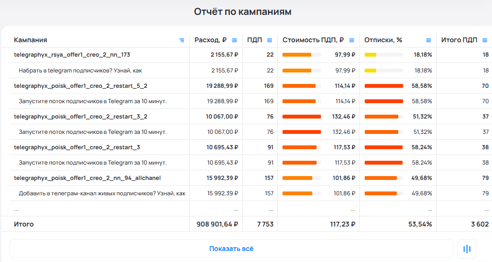The height and width of the screenshot is (262, 492).
Task: Select campaign telegraphyx_poisk_offer1_creo_2_restart_5_2
Action: 81,86
